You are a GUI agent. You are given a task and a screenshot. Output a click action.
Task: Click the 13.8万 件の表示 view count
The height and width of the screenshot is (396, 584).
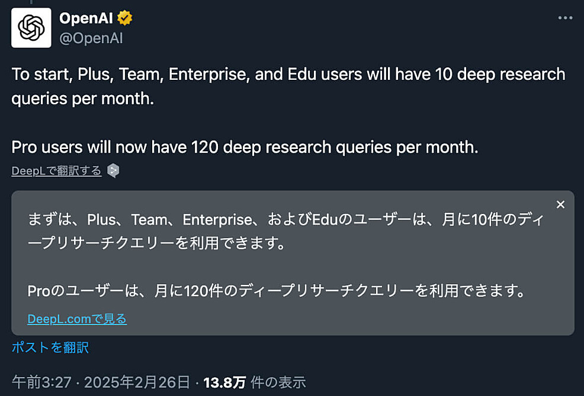pyautogui.click(x=255, y=382)
